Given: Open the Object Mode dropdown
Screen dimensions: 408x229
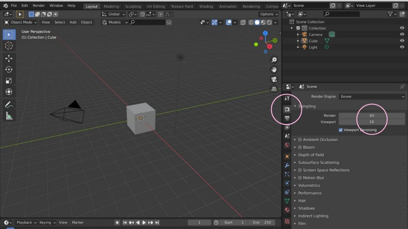Looking at the screenshot, I should (21, 22).
